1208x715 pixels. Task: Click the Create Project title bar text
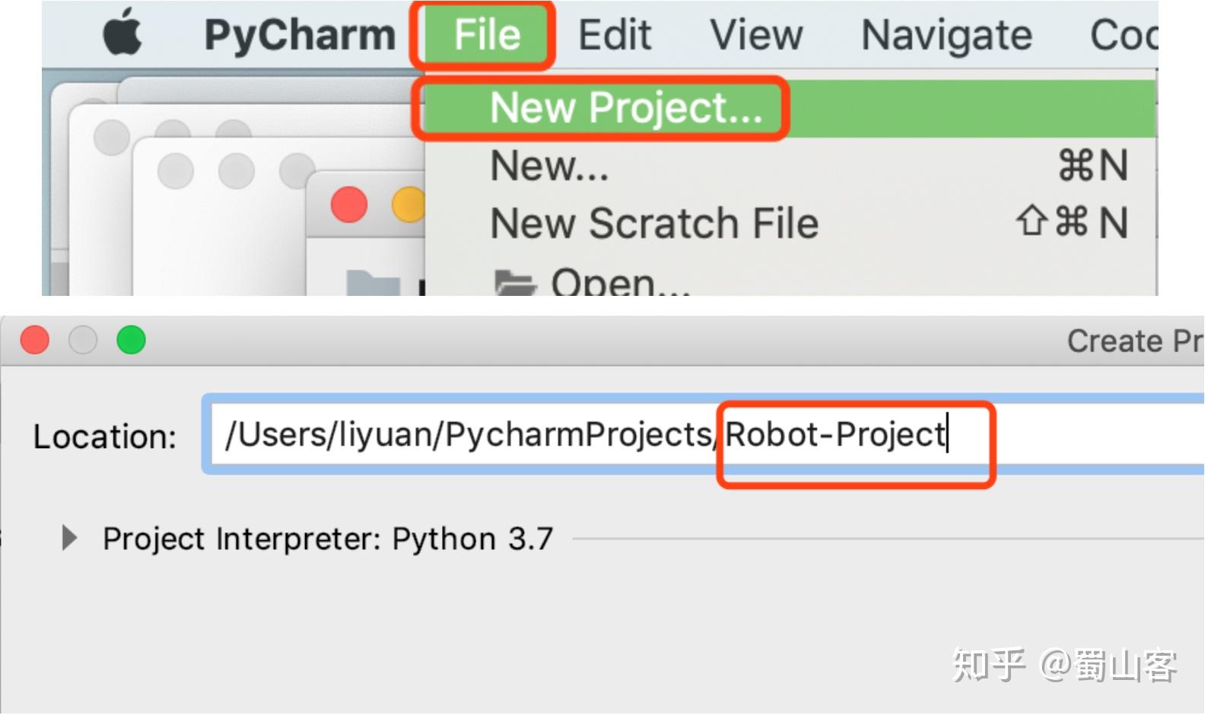point(1133,341)
